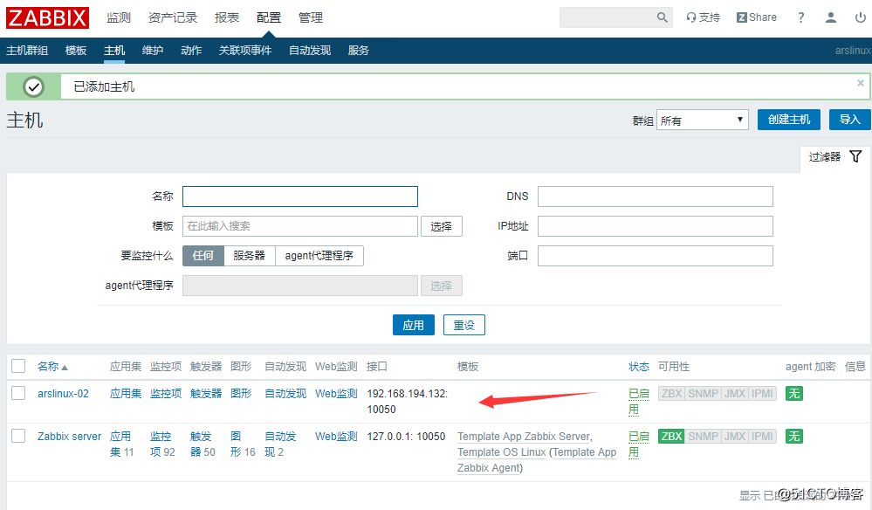Open Template OS Linux link
872x510 pixels.
pos(502,452)
